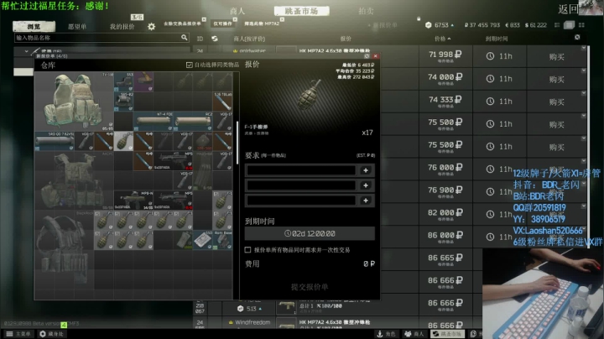This screenshot has height=339, width=604.
Task: Open the flea market settings gear
Action: pos(151,27)
